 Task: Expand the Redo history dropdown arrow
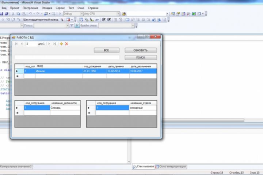(x=42, y=14)
